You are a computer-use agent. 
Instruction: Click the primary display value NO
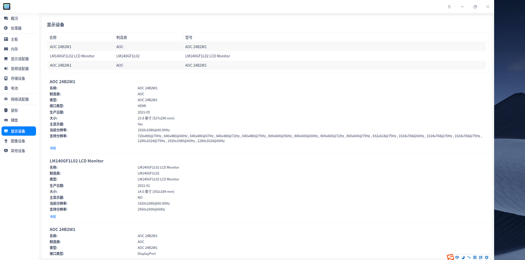click(140, 197)
